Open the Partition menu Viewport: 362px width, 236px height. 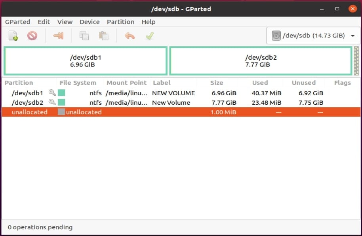click(120, 22)
